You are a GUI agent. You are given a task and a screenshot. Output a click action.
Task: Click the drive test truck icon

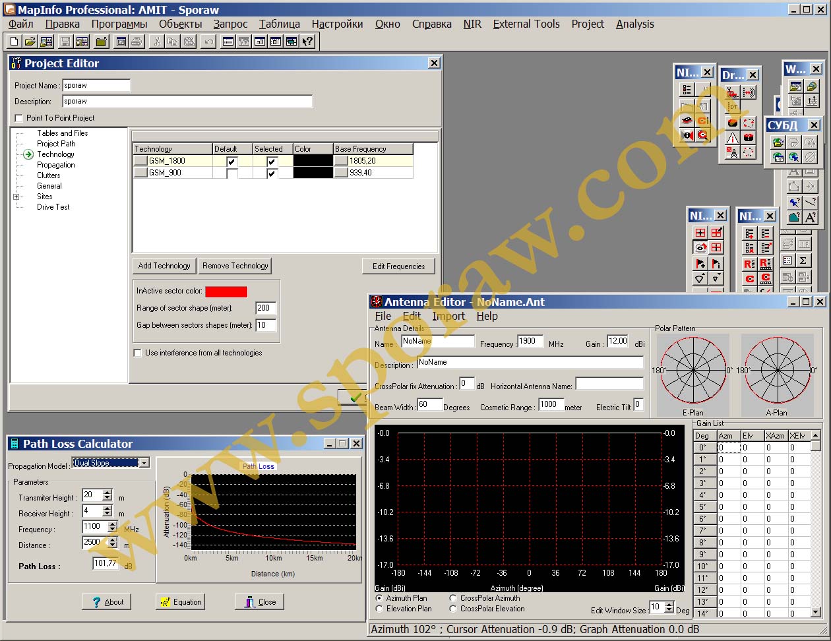(732, 92)
